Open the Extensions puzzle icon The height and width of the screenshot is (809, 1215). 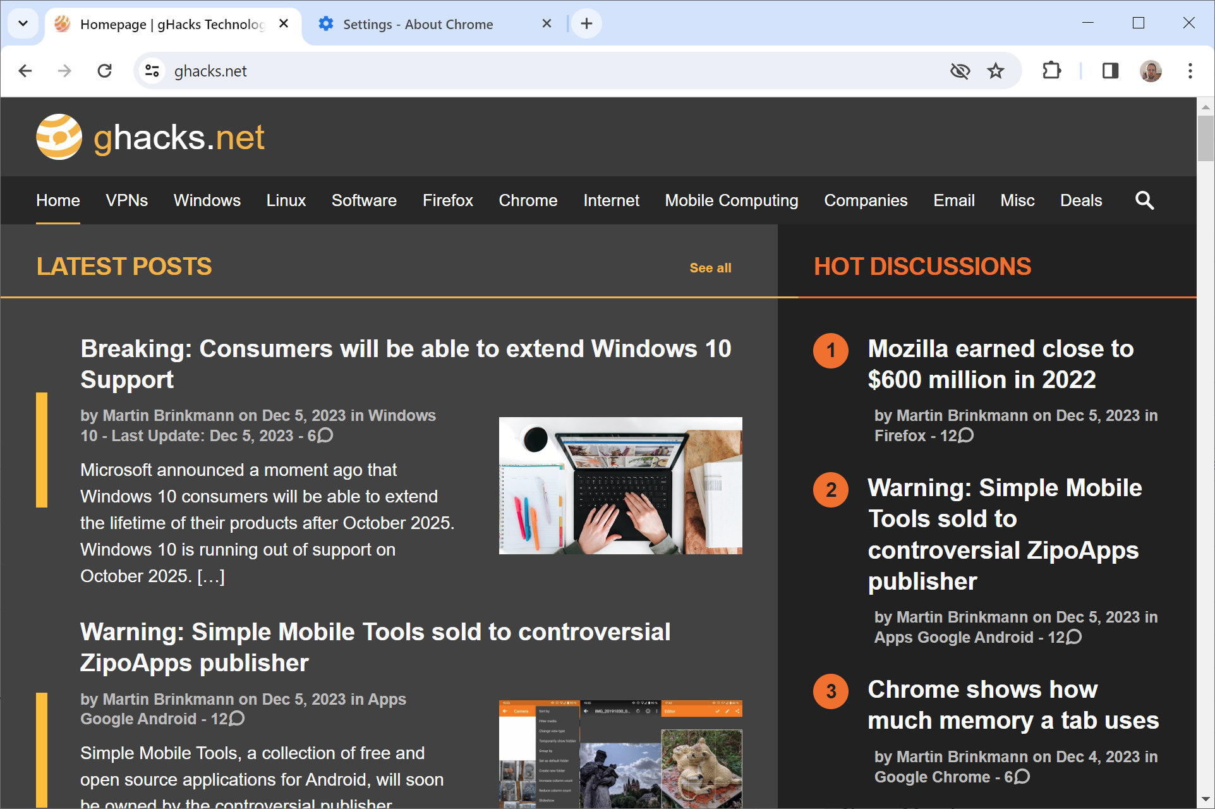pyautogui.click(x=1052, y=71)
